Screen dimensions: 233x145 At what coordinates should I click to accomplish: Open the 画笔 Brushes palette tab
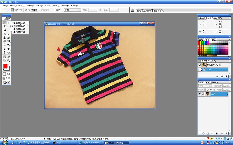pos(139,11)
